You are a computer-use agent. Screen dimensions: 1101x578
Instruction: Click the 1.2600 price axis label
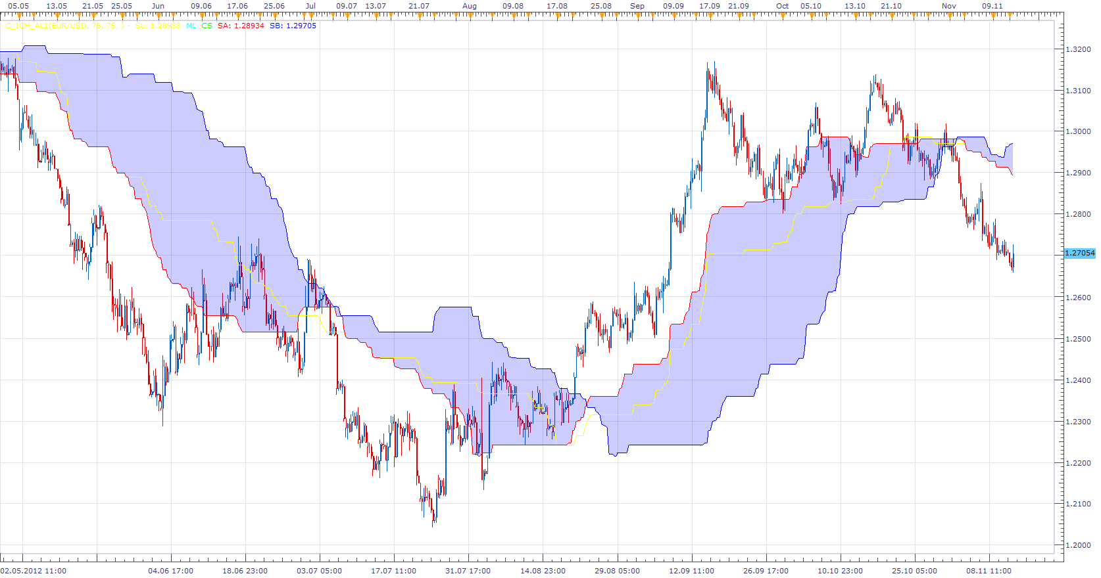click(x=1078, y=298)
